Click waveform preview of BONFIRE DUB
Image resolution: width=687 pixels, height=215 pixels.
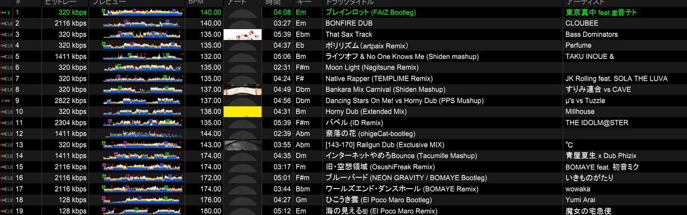143,23
